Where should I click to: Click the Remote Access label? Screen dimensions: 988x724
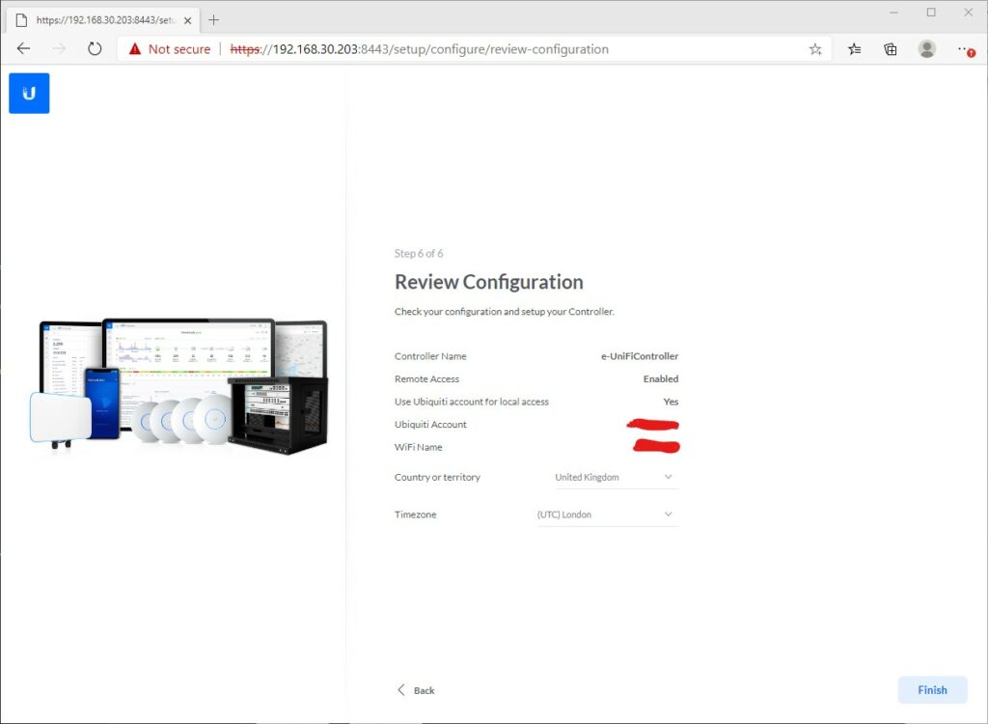tap(426, 379)
